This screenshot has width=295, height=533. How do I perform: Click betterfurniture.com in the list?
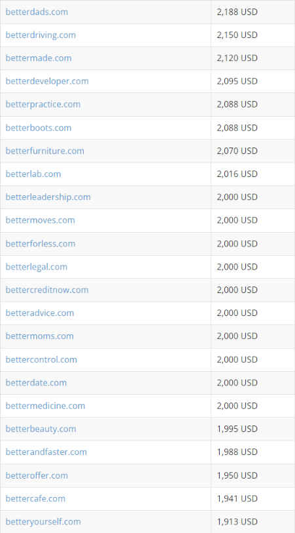point(44,151)
